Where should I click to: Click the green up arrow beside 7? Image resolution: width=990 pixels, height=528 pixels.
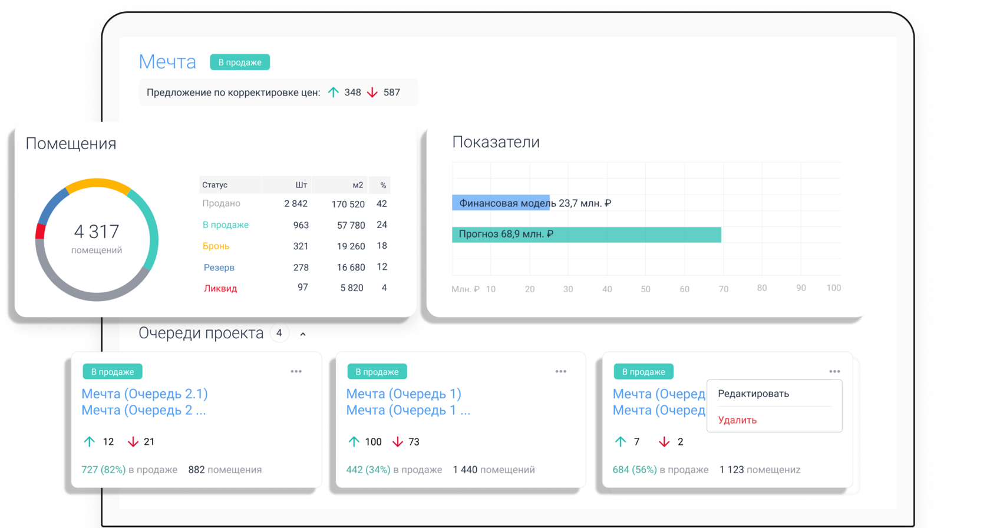pos(621,441)
